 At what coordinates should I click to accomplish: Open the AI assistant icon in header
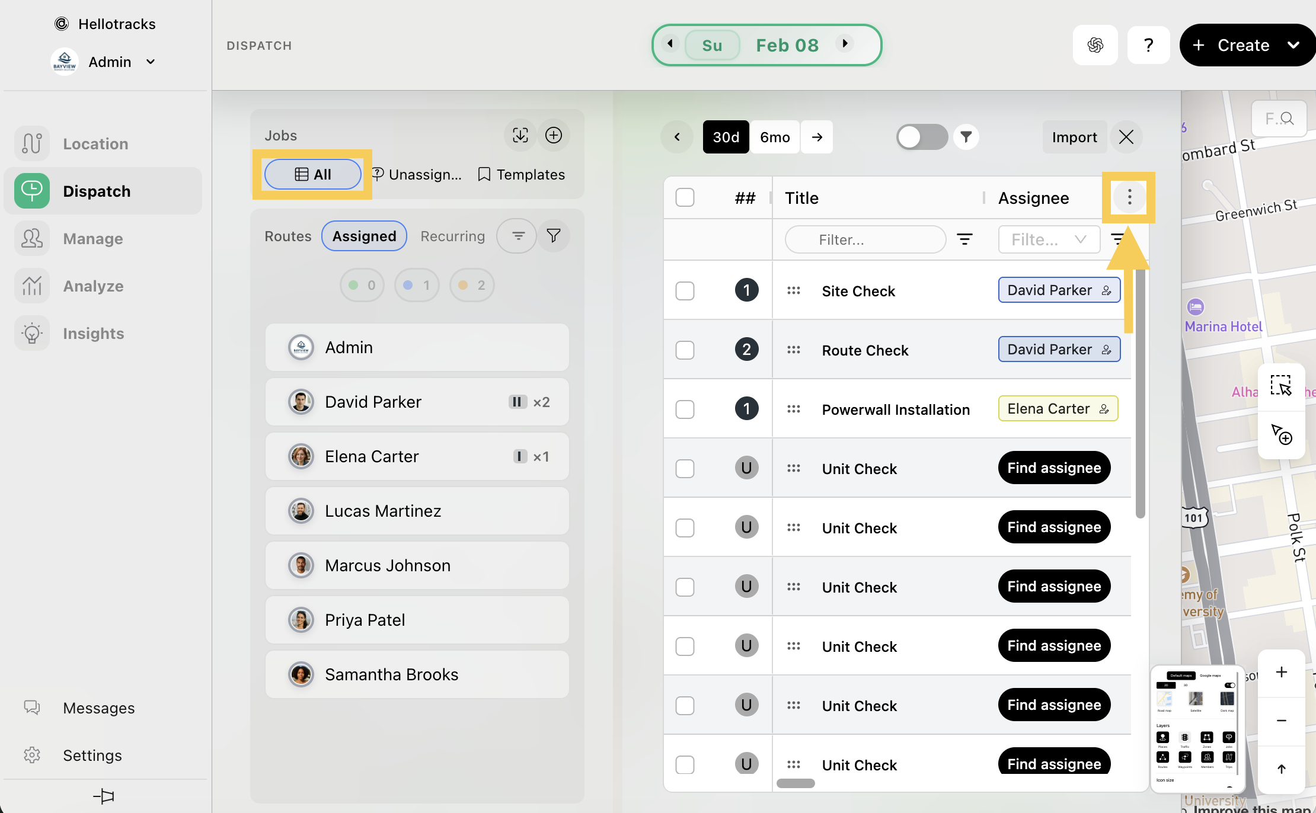coord(1095,45)
